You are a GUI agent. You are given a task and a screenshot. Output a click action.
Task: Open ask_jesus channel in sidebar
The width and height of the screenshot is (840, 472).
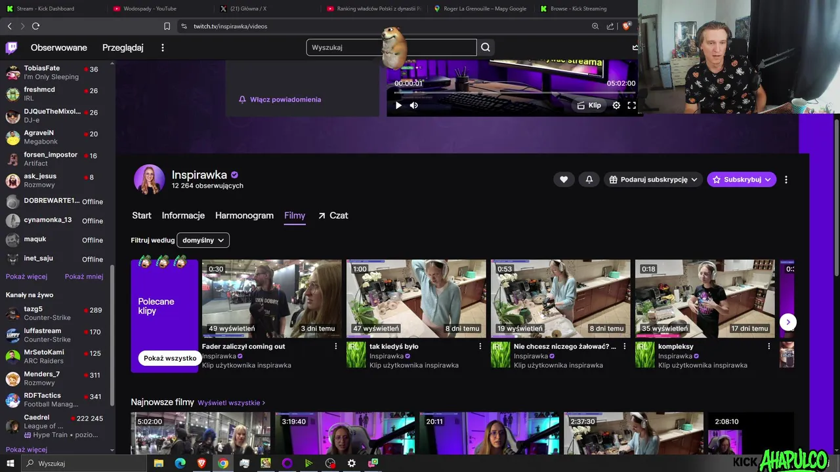pos(56,180)
